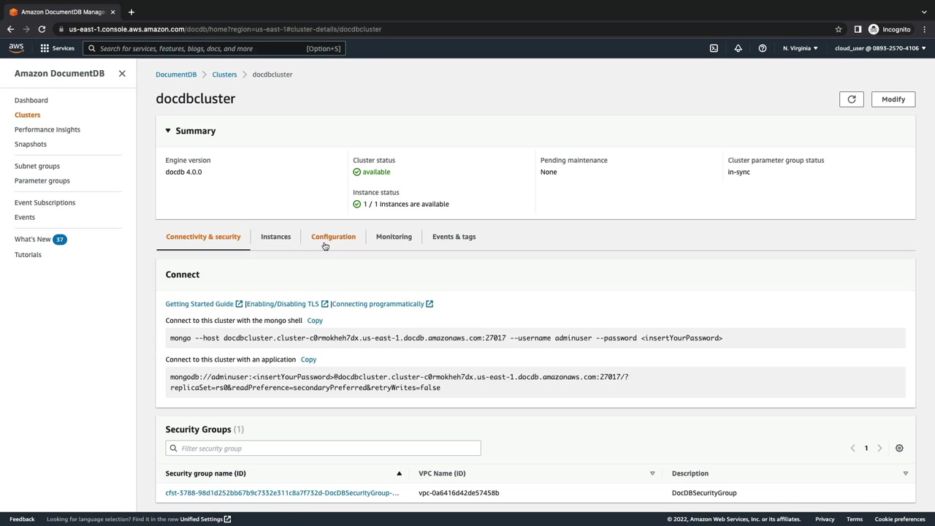
Task: Switch to the Events & tags tab
Action: coord(454,237)
